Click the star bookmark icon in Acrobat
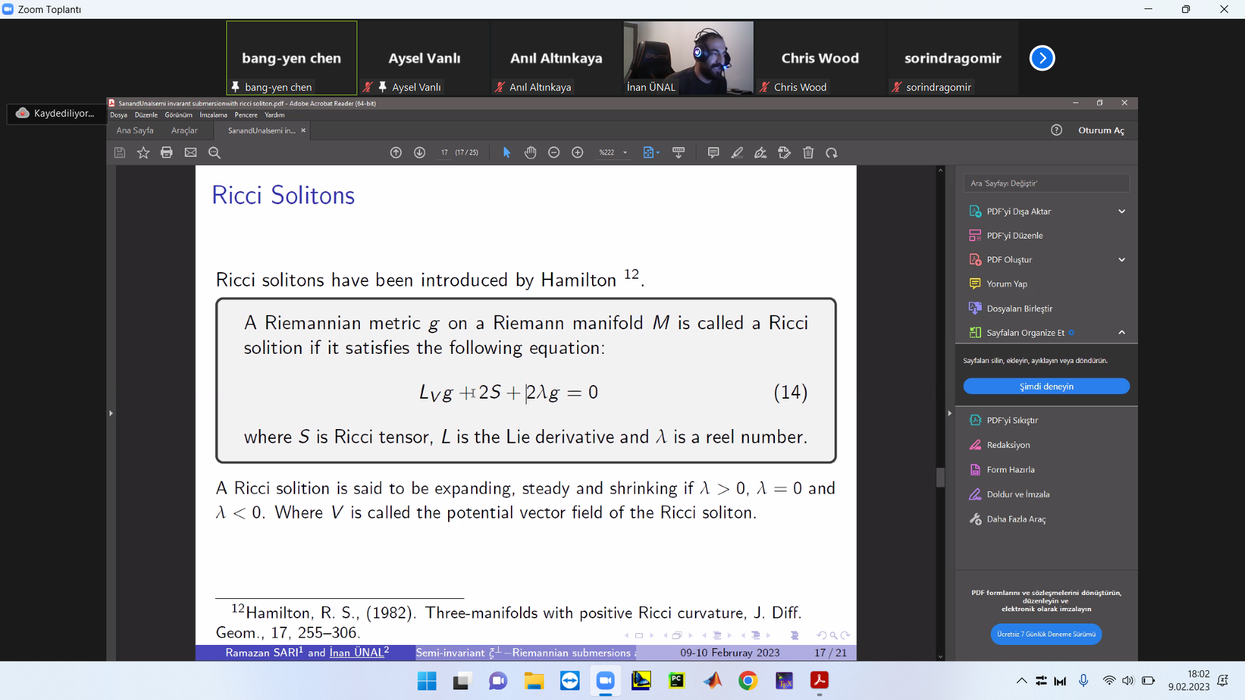Viewport: 1245px width, 700px height. click(x=143, y=153)
